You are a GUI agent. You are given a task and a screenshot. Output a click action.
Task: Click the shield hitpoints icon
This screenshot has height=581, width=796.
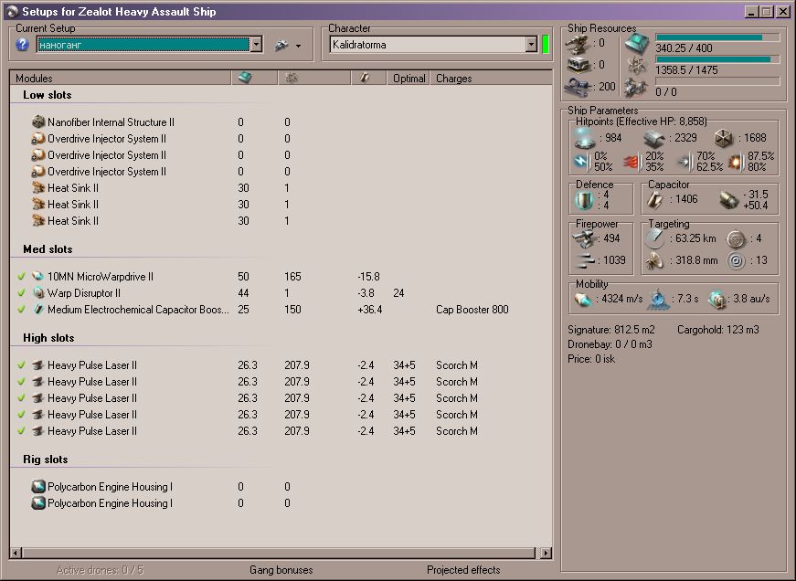click(584, 138)
